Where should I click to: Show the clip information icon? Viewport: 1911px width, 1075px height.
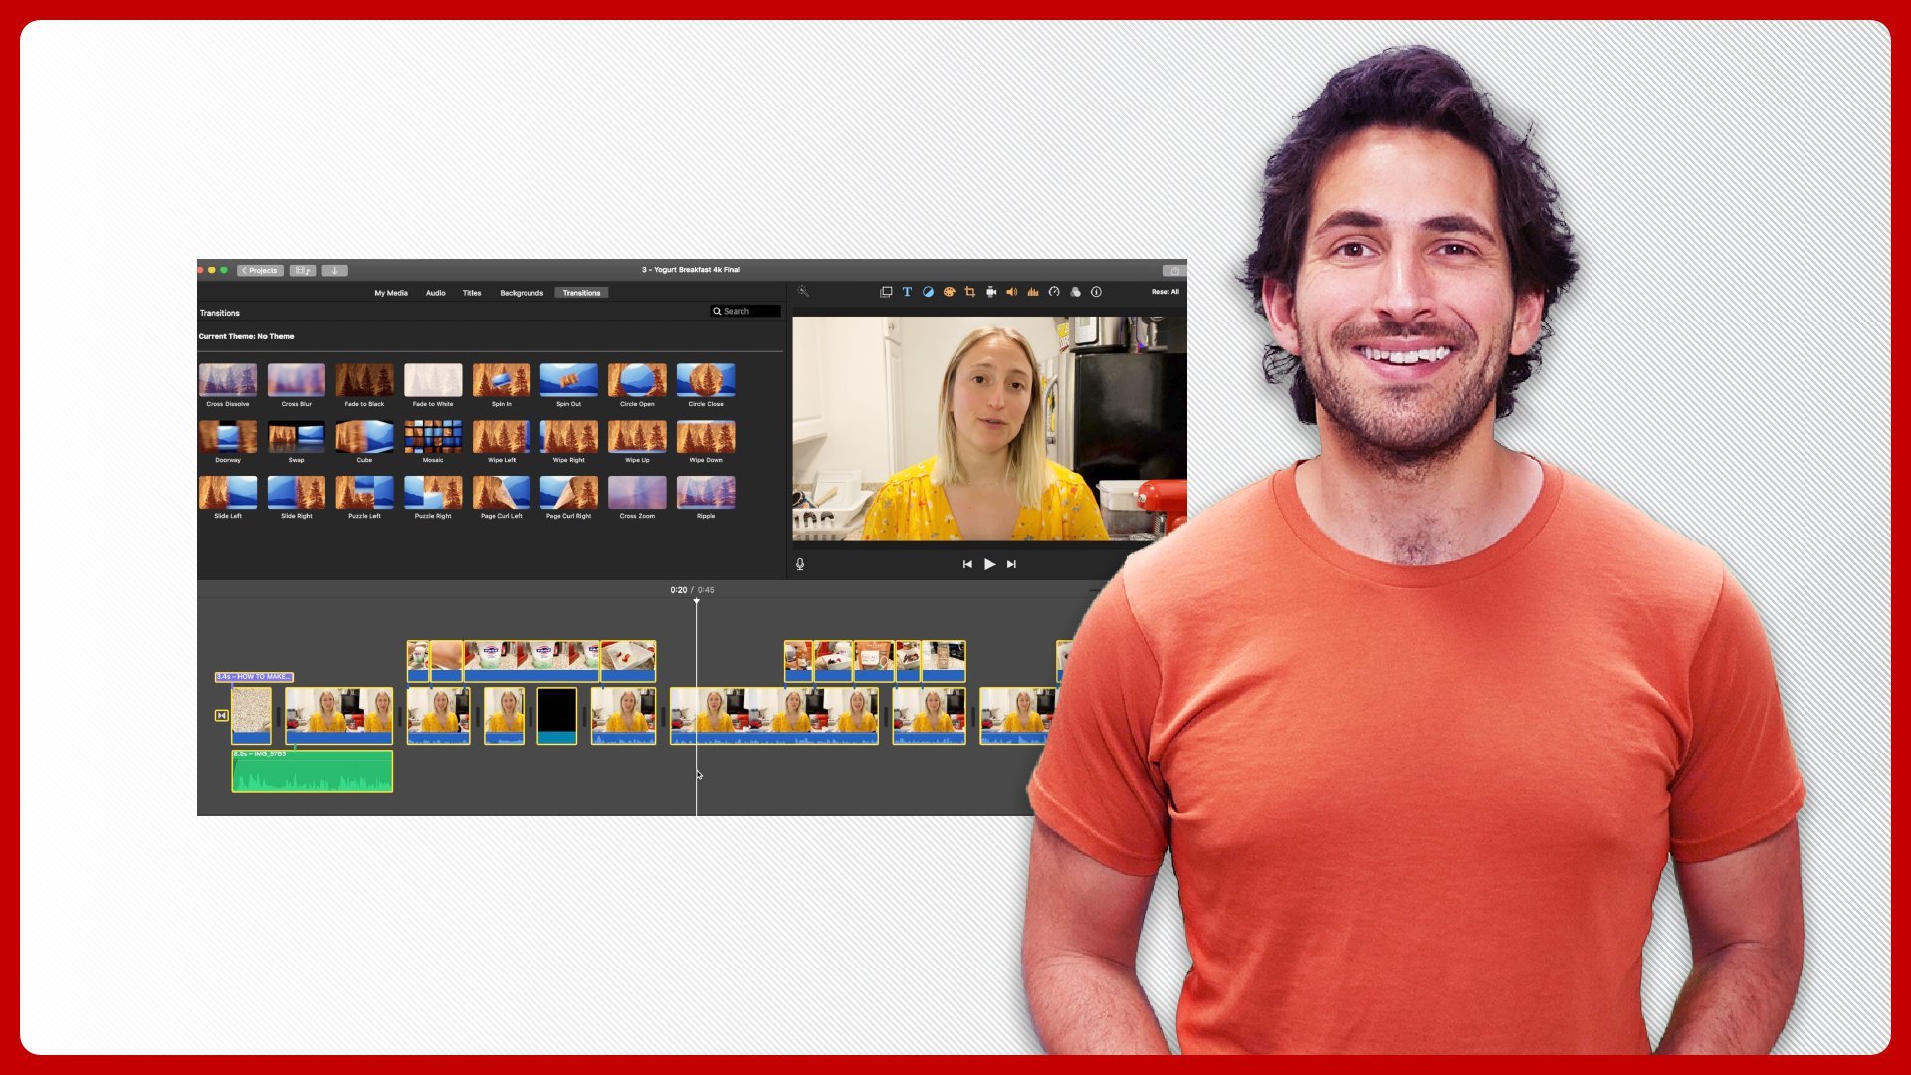(x=1096, y=292)
